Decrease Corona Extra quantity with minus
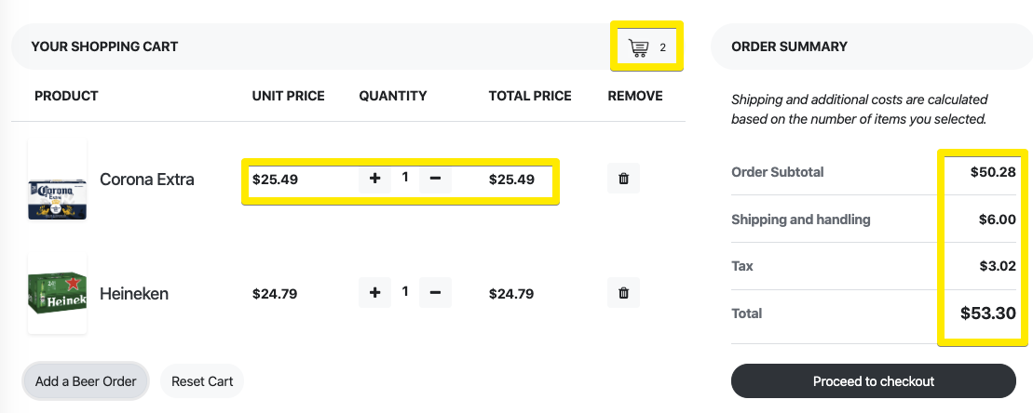This screenshot has height=413, width=1033. pyautogui.click(x=435, y=178)
